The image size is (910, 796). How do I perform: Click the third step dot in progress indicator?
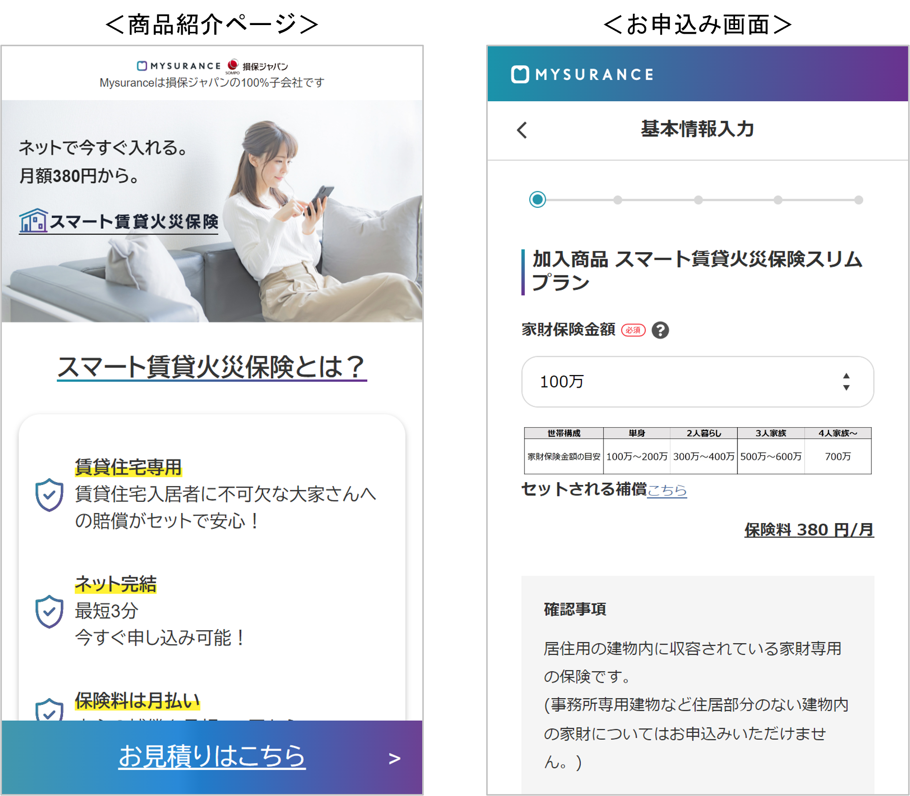pos(698,200)
